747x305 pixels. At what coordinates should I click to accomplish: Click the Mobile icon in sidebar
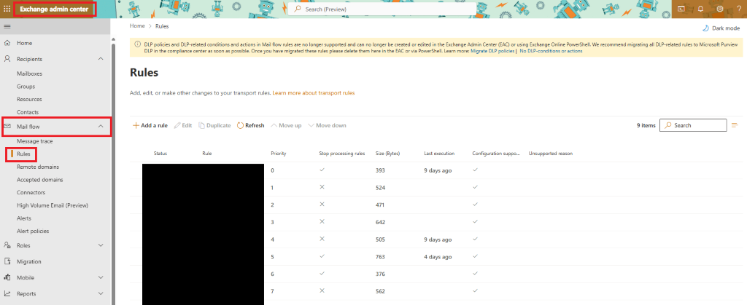pos(7,277)
